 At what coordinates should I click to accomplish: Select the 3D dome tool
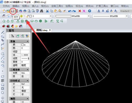[36, 21]
